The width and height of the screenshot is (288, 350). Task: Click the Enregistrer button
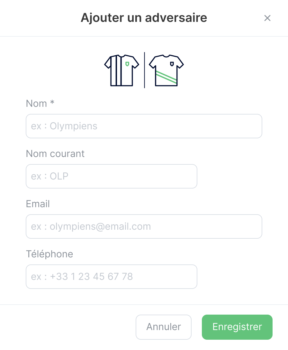(x=237, y=327)
